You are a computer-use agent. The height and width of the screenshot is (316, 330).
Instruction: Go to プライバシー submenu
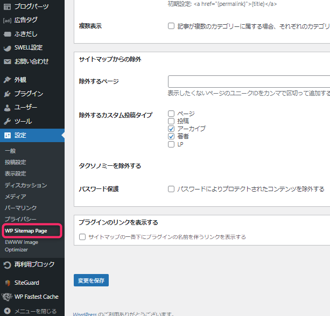coord(20,219)
